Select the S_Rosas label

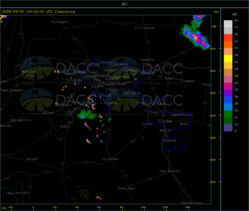[111, 89]
